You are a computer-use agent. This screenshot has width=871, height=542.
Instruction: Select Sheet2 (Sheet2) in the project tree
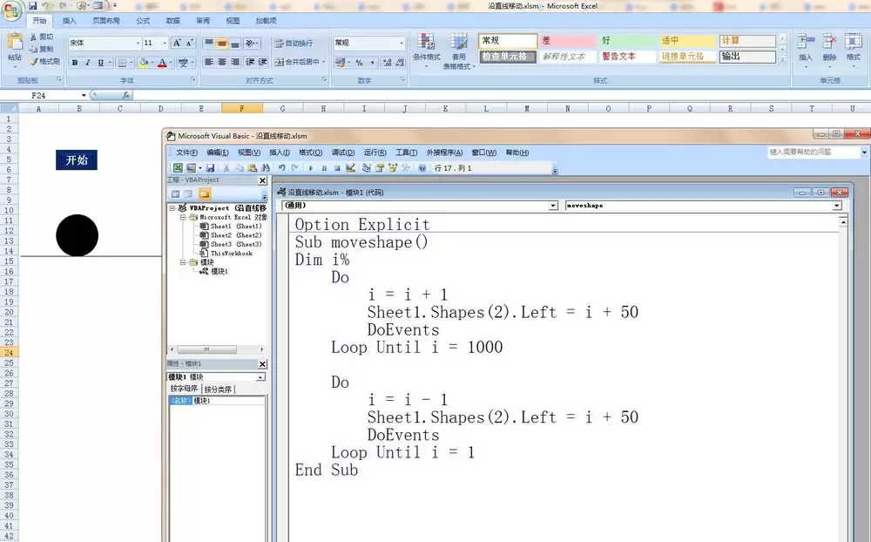[x=235, y=235]
